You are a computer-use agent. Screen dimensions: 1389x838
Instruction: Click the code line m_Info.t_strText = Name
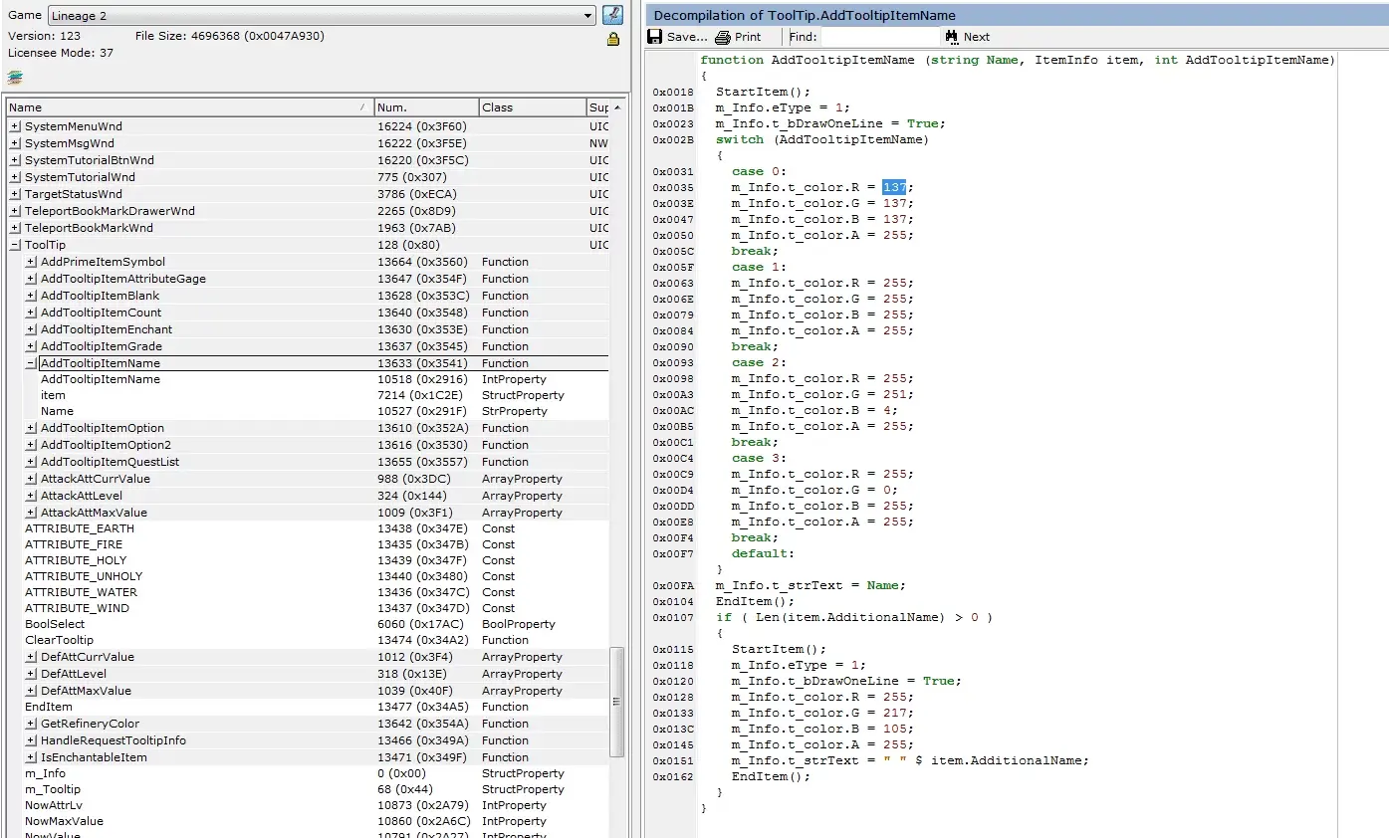tap(810, 585)
